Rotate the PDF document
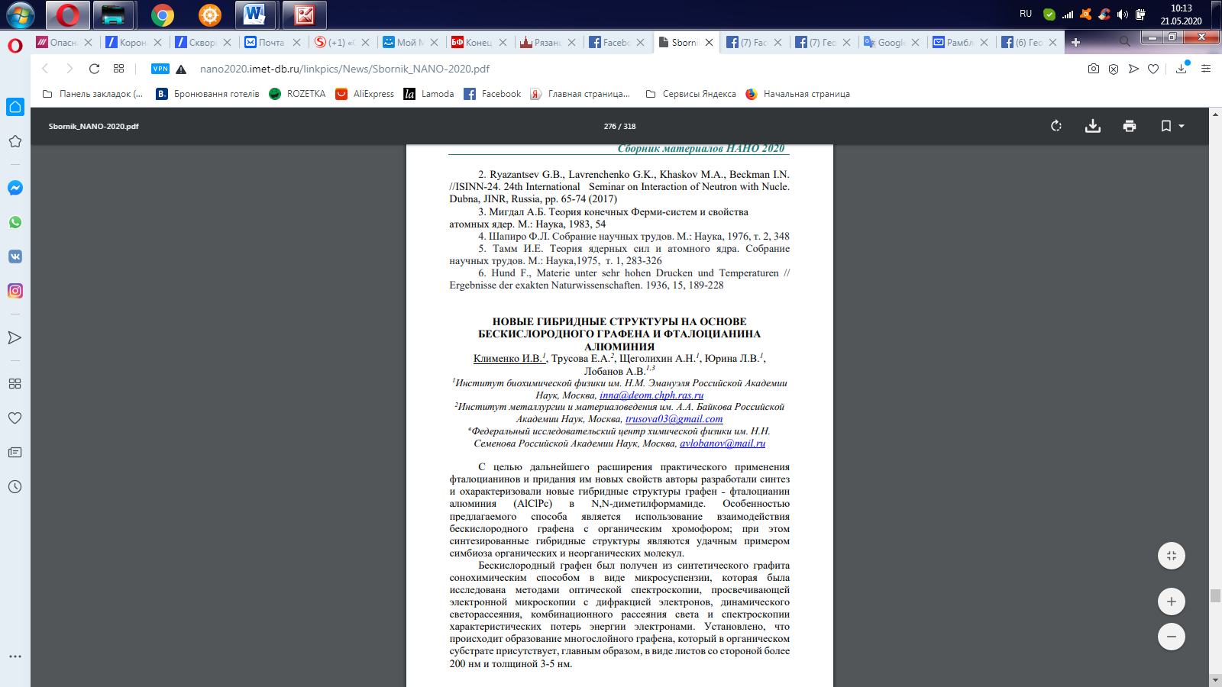The width and height of the screenshot is (1222, 687). pyautogui.click(x=1056, y=126)
